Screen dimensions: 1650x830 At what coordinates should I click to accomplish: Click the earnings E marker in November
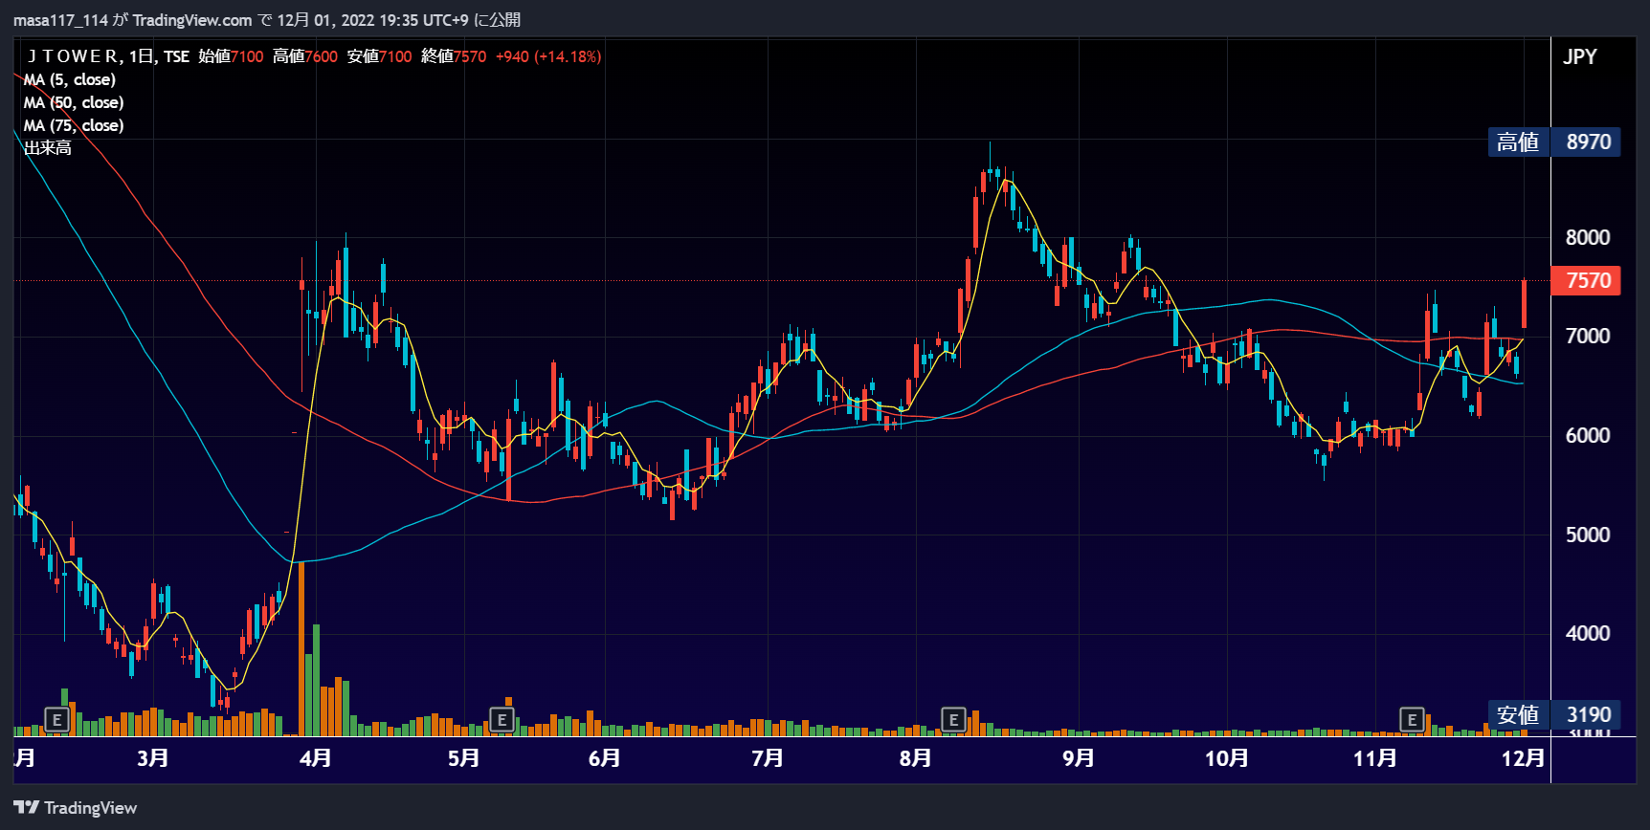(1412, 720)
